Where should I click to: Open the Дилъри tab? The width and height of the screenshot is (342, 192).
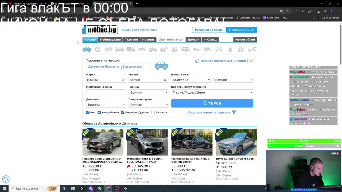pyautogui.click(x=193, y=39)
